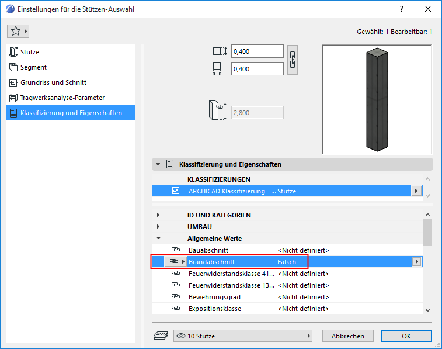
Task: Click the properties list scroll-up arrow
Action: tap(427, 215)
